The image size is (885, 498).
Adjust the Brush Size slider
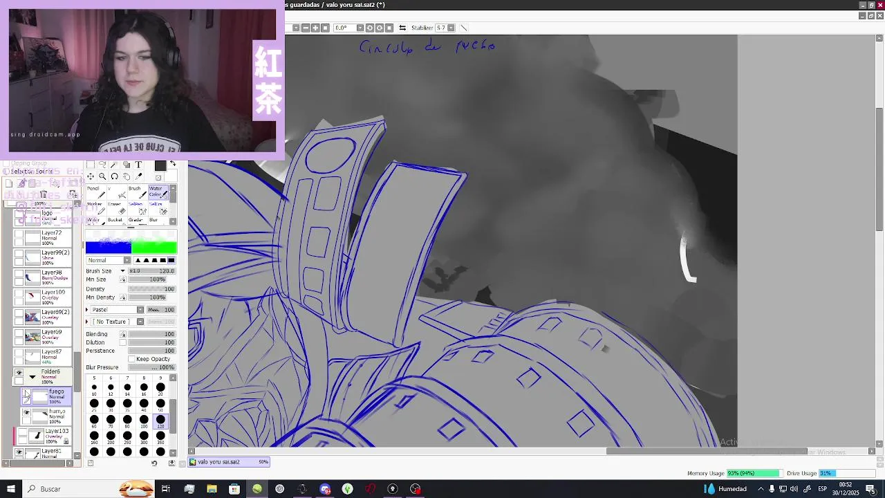pyautogui.click(x=152, y=271)
